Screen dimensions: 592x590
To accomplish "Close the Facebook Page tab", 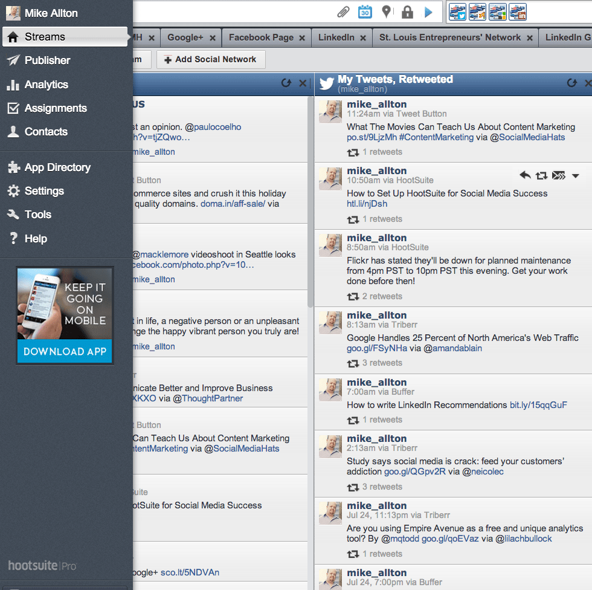I will click(302, 37).
